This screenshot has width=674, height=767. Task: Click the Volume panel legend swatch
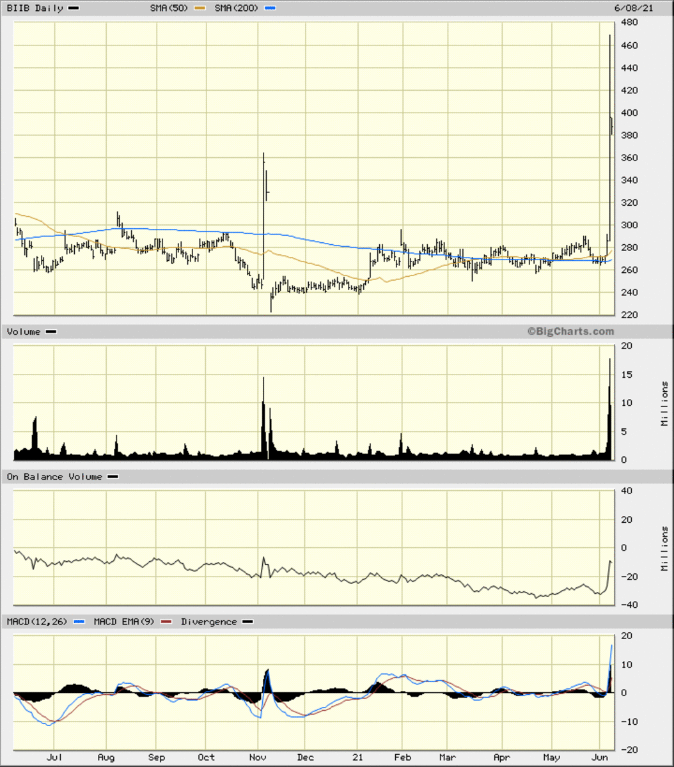[x=51, y=332]
